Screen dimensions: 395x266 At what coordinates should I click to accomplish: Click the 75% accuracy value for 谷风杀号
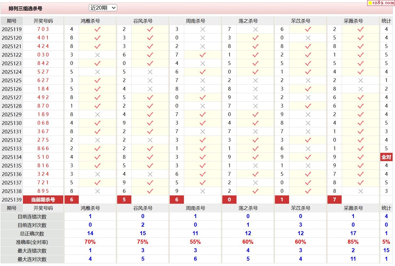143,242
